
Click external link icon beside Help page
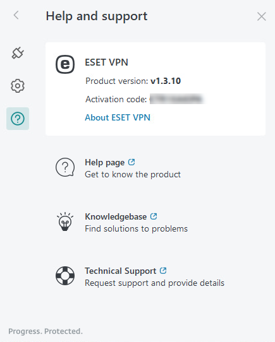131,162
